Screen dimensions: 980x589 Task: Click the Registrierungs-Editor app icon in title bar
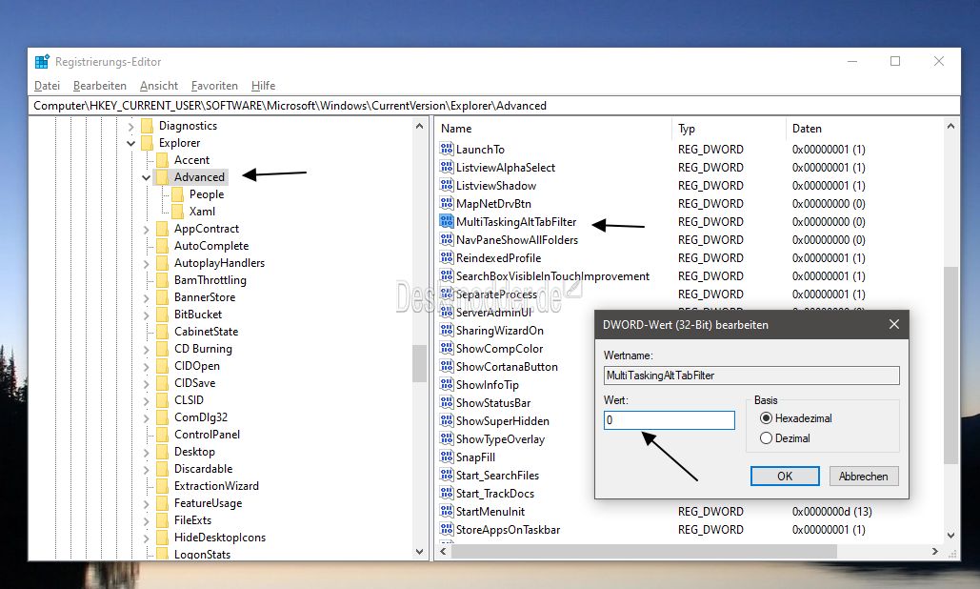[42, 61]
